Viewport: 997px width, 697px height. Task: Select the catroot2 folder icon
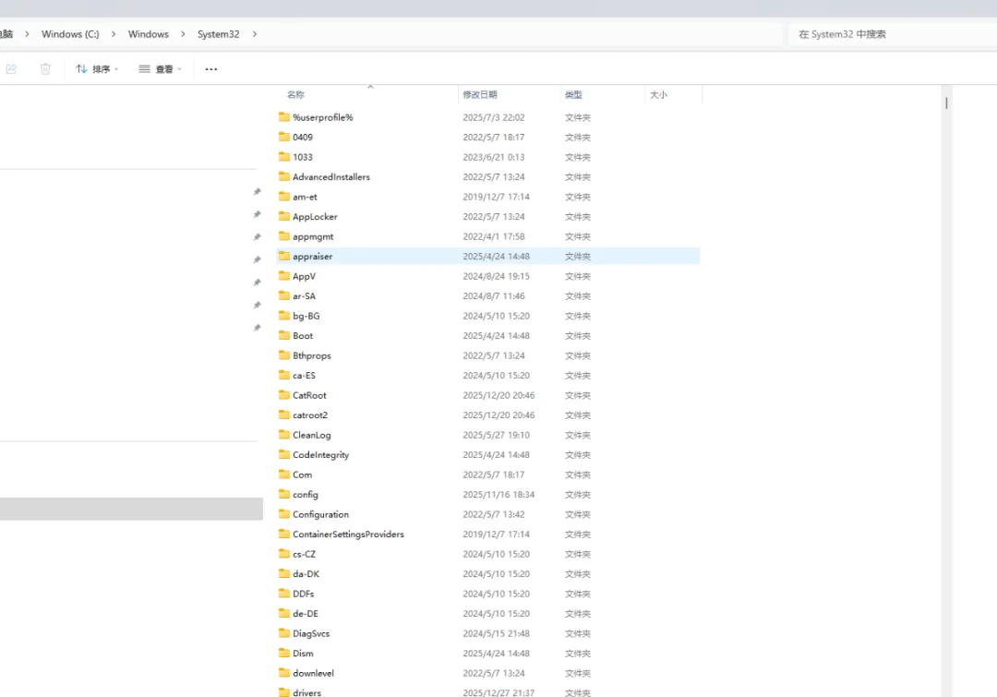pos(284,415)
